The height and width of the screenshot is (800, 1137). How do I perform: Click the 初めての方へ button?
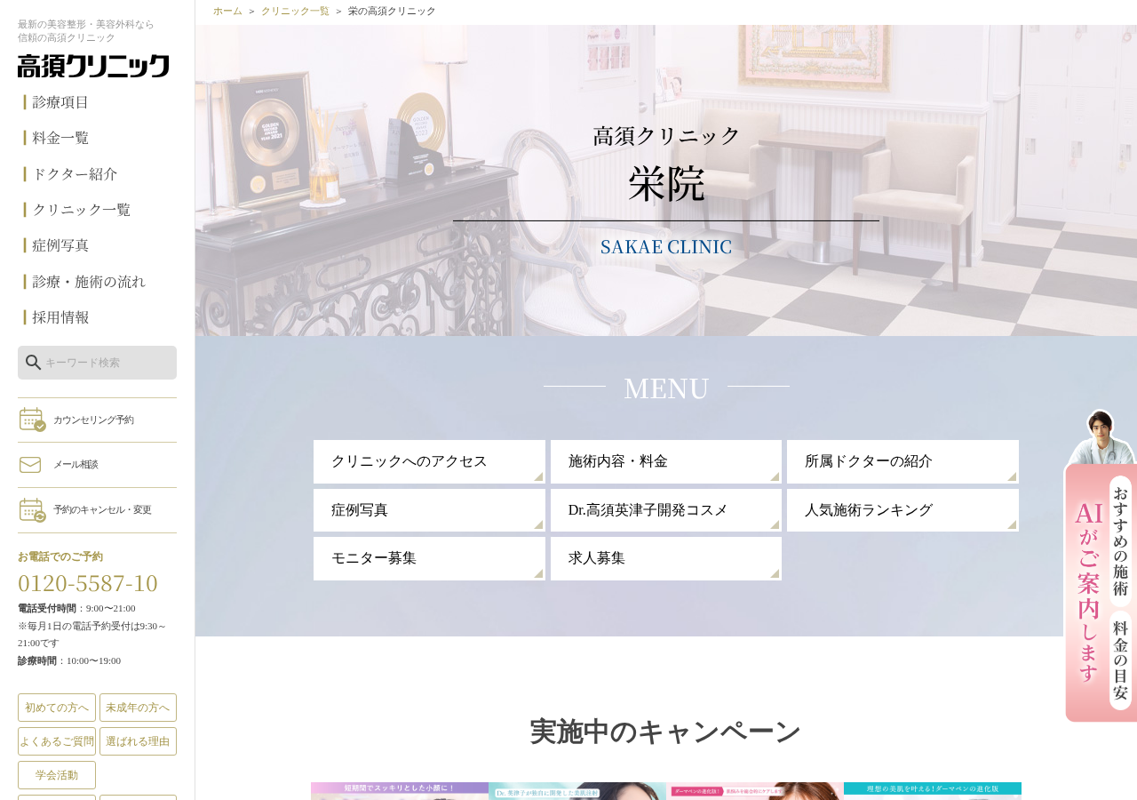tap(57, 708)
